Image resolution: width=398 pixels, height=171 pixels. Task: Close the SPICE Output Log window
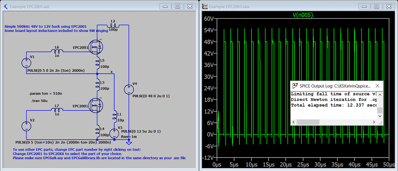[377, 86]
